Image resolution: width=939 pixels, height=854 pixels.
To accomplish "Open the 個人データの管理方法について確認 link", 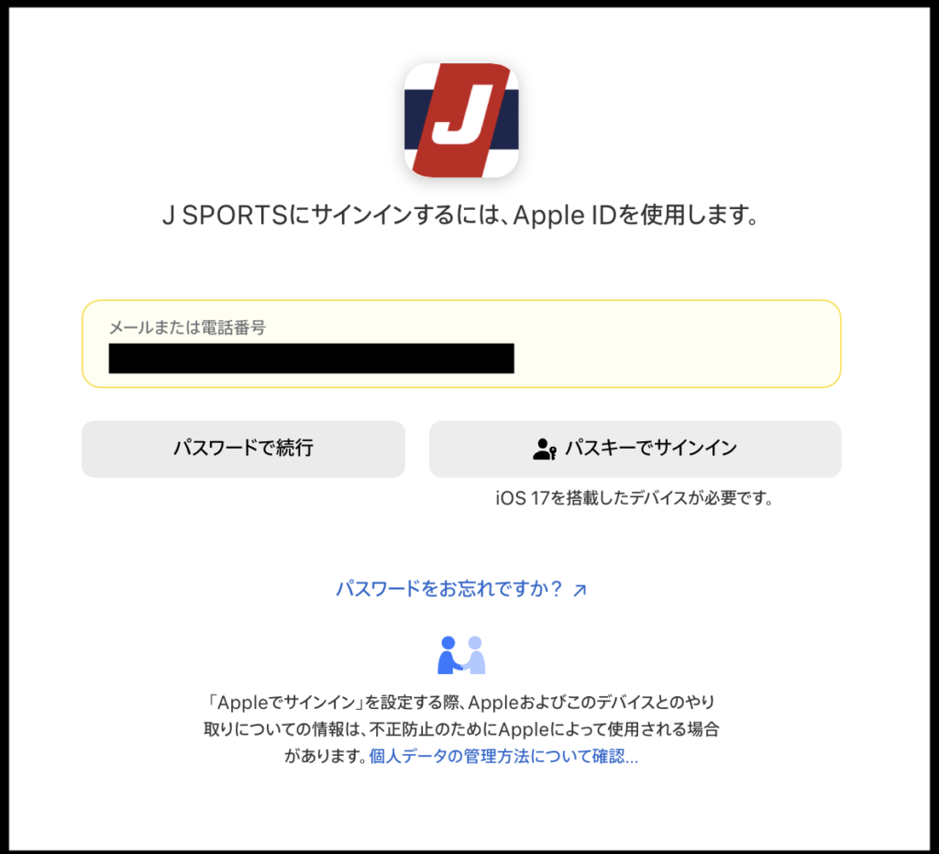I will point(503,757).
